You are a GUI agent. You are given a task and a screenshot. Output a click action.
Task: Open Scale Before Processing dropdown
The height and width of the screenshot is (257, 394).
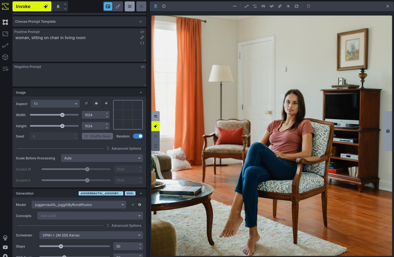coord(102,158)
